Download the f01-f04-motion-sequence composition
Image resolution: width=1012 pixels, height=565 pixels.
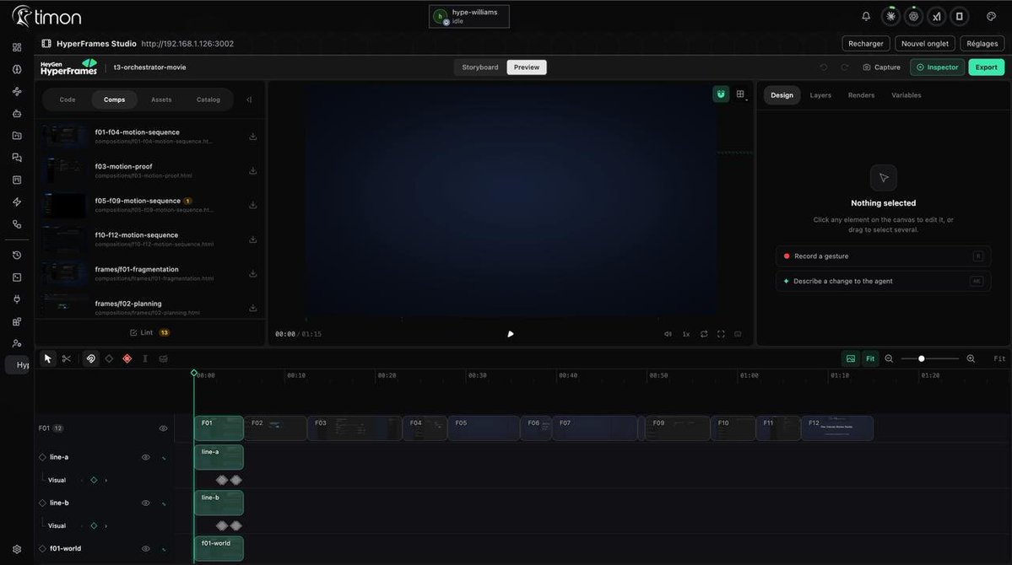pos(253,137)
